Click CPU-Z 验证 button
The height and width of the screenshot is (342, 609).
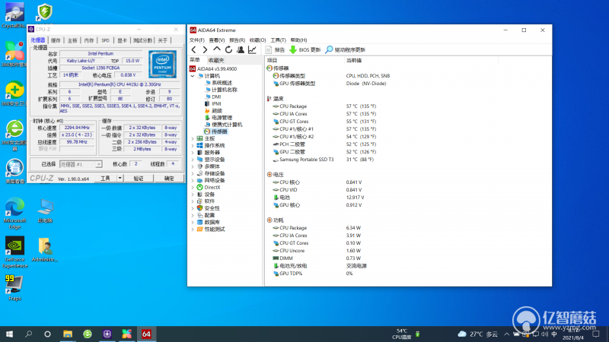(x=139, y=179)
